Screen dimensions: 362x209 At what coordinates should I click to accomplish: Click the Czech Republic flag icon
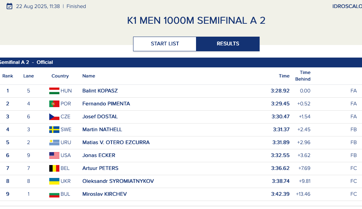pyautogui.click(x=54, y=117)
